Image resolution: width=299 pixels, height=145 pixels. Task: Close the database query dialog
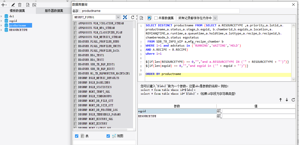[293, 5]
